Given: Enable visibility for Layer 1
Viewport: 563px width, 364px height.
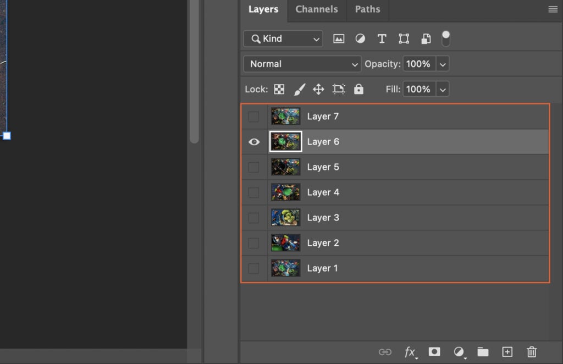Looking at the screenshot, I should (253, 268).
